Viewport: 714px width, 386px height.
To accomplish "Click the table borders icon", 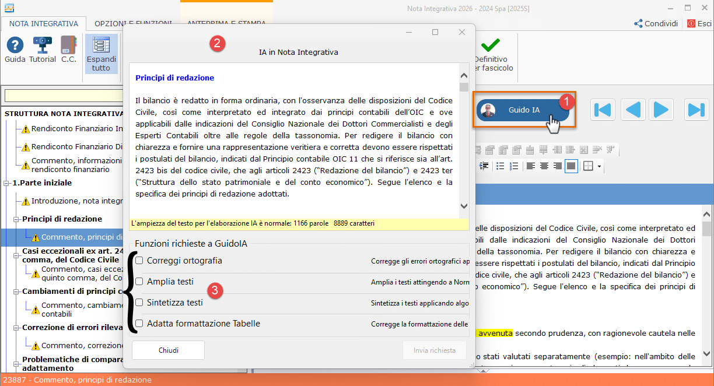I will pos(588,166).
